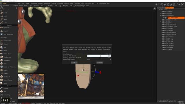Toggle visibility of the Chain layer
This screenshot has height=104, width=185.
coord(162,28)
